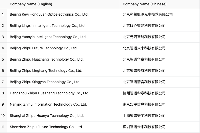Click the Beijing Zhipu Huazhang Technology cell

click(46, 59)
